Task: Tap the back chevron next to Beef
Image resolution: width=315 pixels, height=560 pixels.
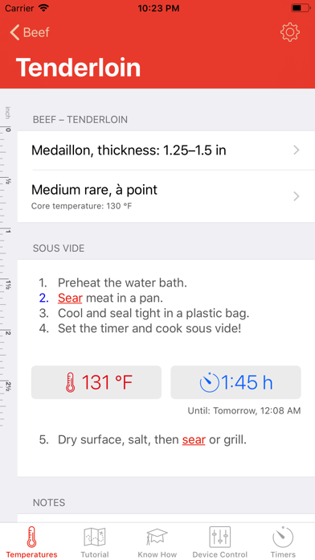Action: click(x=14, y=32)
